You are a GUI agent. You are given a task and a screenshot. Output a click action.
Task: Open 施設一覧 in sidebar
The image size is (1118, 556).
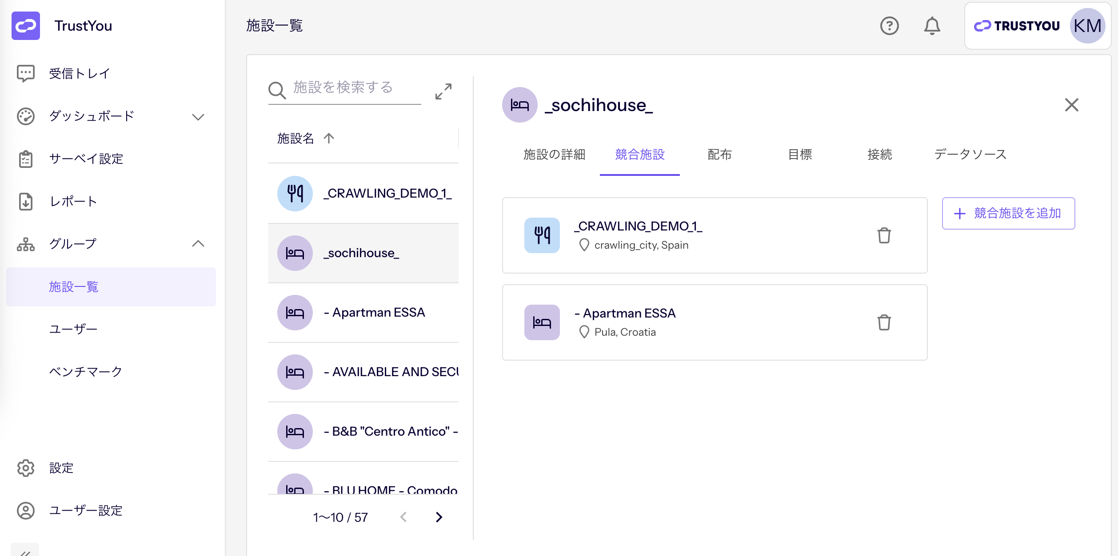tap(111, 287)
